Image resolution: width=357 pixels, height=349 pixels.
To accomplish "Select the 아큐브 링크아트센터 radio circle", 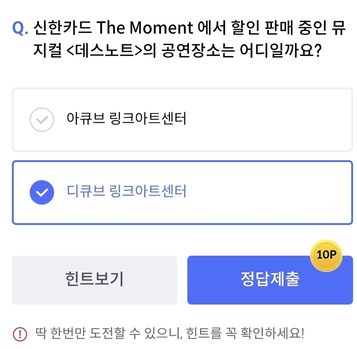I will (42, 119).
